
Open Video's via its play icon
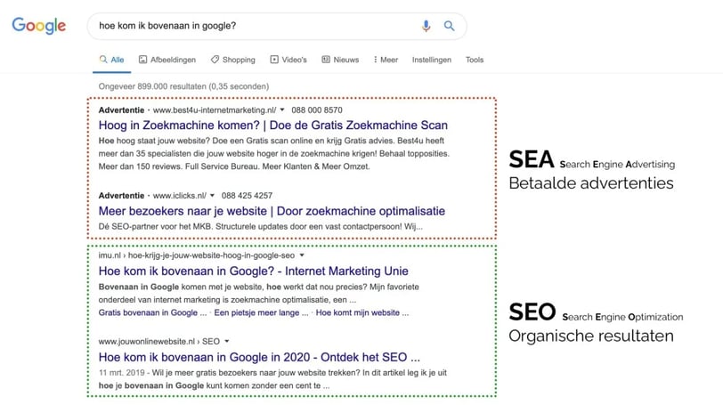point(274,60)
